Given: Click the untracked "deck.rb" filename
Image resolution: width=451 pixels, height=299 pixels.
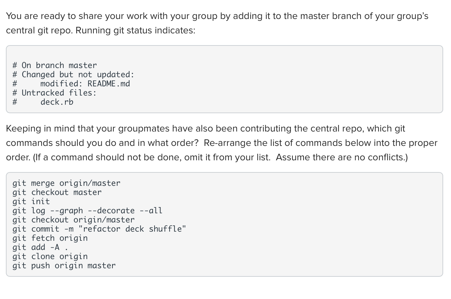Looking at the screenshot, I should click(x=57, y=102).
